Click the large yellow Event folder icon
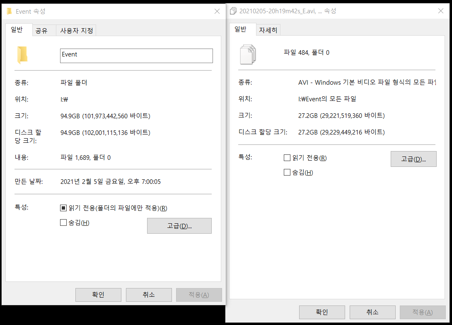 (x=22, y=55)
